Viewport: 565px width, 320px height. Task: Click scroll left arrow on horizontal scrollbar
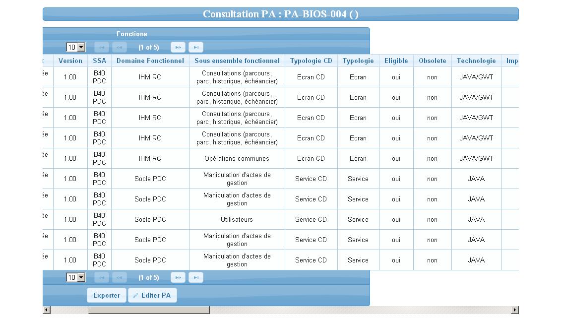click(47, 310)
